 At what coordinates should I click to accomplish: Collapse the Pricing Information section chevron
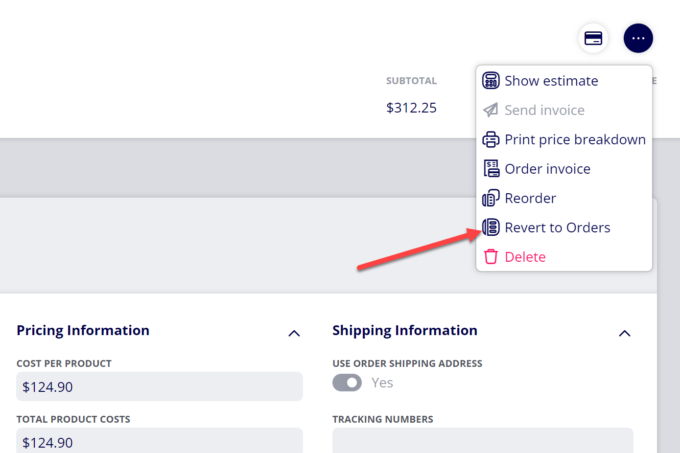294,334
